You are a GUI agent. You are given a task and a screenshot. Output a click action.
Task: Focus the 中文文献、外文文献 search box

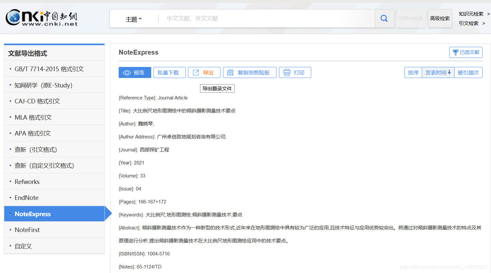pos(266,19)
